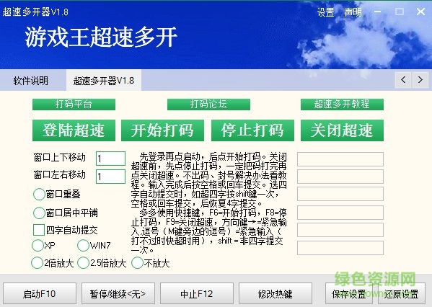This screenshot has width=432, height=307.
Task: Click the second empty box under 关闭超速
Action: pos(340,177)
